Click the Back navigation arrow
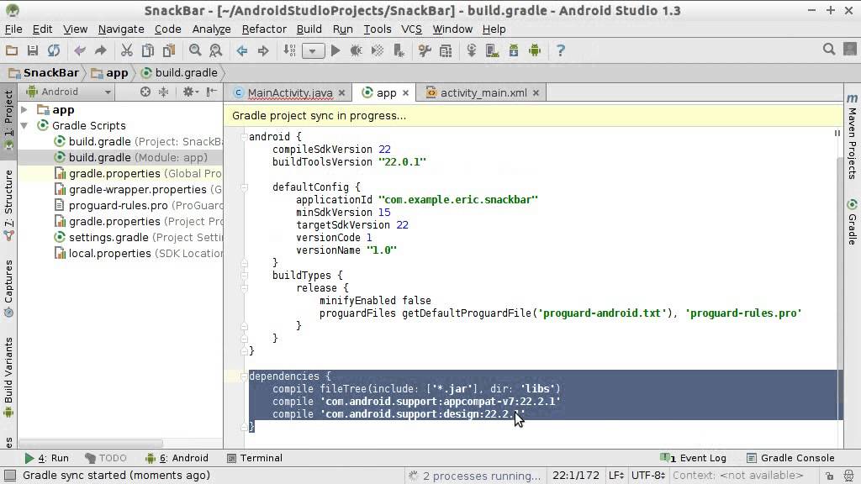The height and width of the screenshot is (484, 861). click(x=242, y=50)
